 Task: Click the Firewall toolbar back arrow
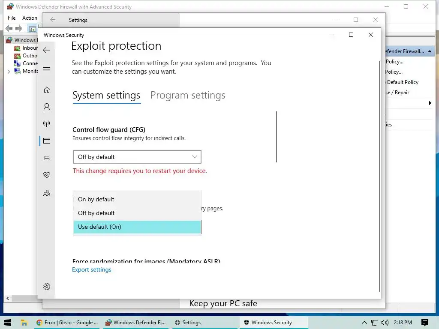pyautogui.click(x=9, y=28)
